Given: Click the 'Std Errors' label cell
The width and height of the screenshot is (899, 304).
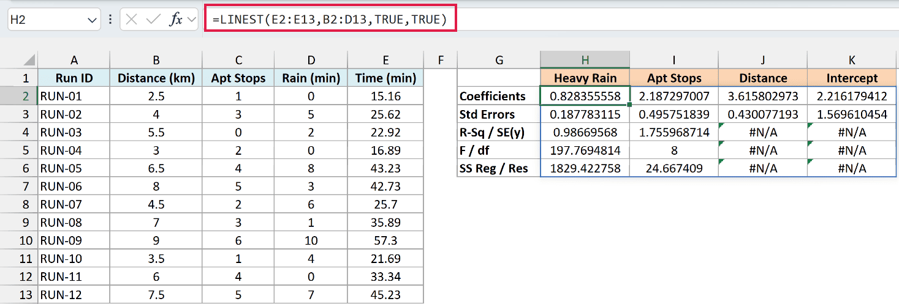Looking at the screenshot, I should click(499, 114).
